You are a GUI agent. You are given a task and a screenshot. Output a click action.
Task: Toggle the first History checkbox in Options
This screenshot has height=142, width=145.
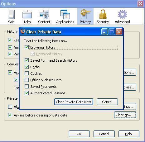(10, 40)
